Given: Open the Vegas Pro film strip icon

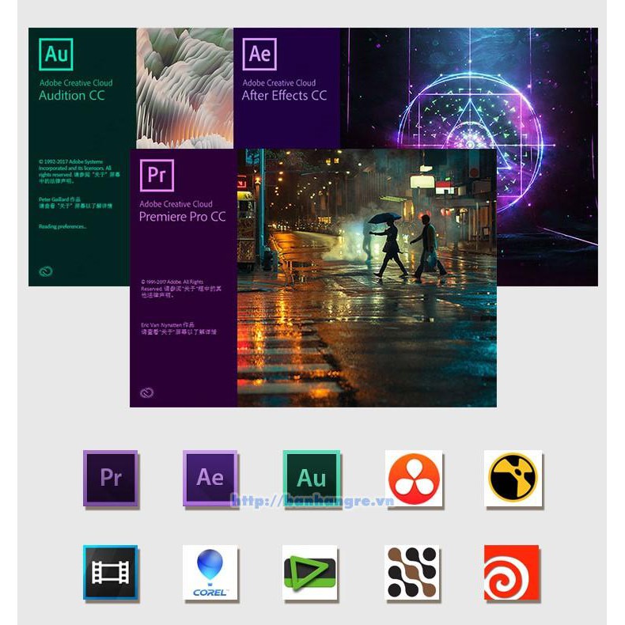Looking at the screenshot, I should point(111,572).
